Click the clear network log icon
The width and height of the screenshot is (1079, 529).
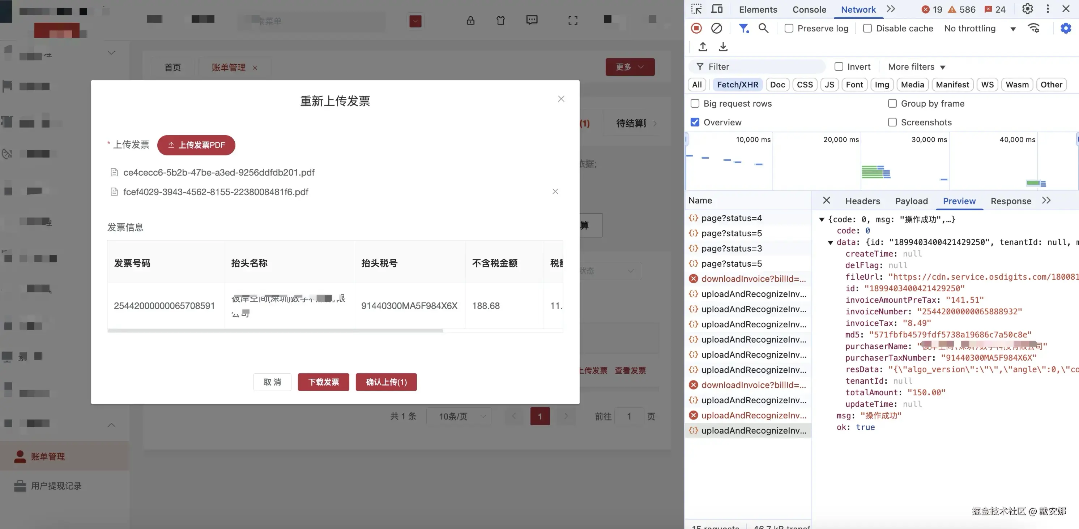(x=716, y=28)
